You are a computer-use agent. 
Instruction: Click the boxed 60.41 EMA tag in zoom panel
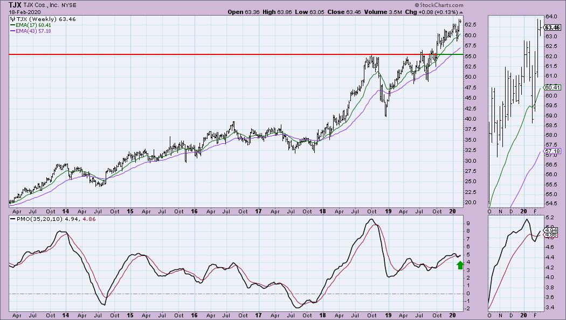[553, 87]
